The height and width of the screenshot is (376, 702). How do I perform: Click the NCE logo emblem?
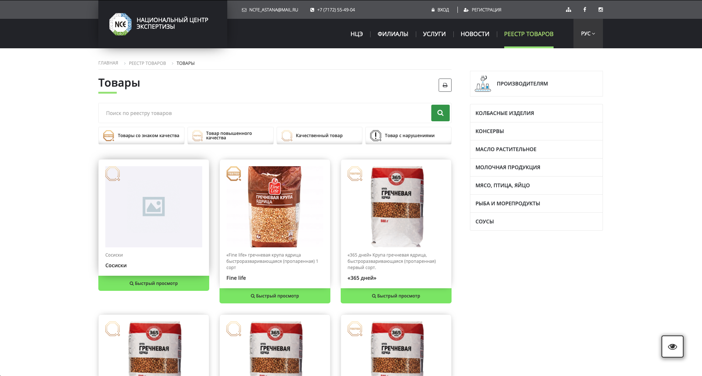pyautogui.click(x=120, y=24)
